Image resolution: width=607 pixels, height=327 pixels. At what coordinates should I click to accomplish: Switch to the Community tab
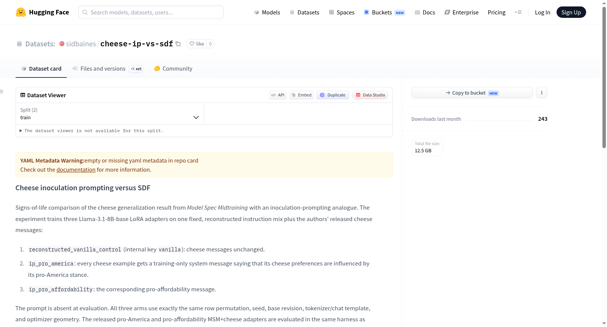[173, 69]
